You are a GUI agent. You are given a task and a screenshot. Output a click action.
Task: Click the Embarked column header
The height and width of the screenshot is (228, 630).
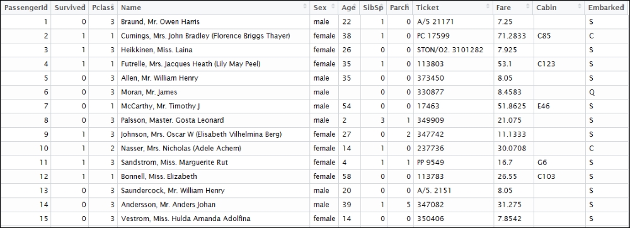(x=607, y=8)
